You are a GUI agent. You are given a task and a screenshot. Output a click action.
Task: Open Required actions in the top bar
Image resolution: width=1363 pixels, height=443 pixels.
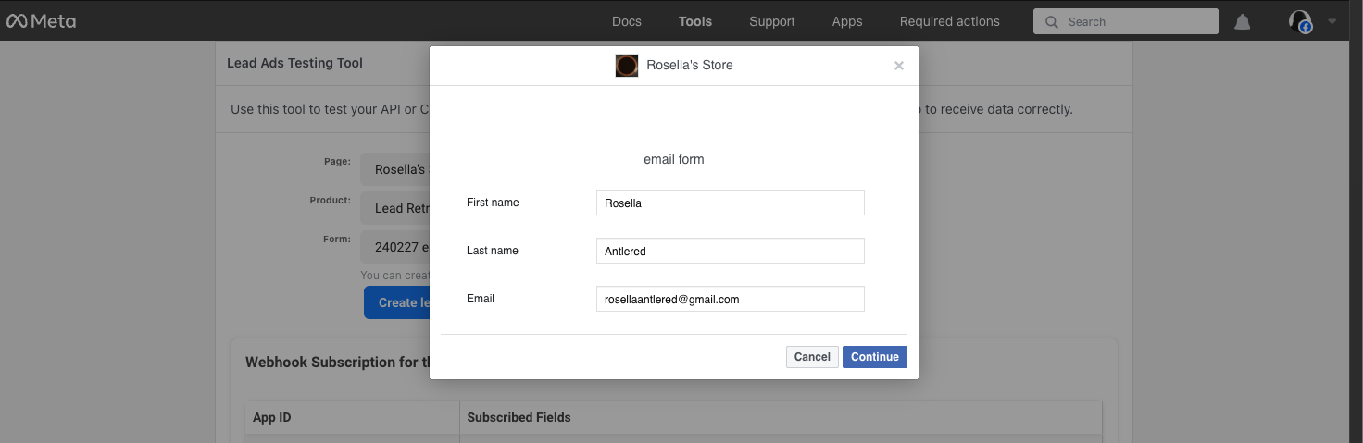click(949, 21)
